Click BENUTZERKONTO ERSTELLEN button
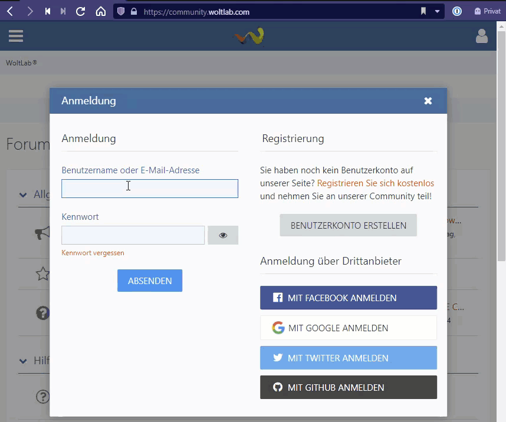506x422 pixels. (348, 225)
